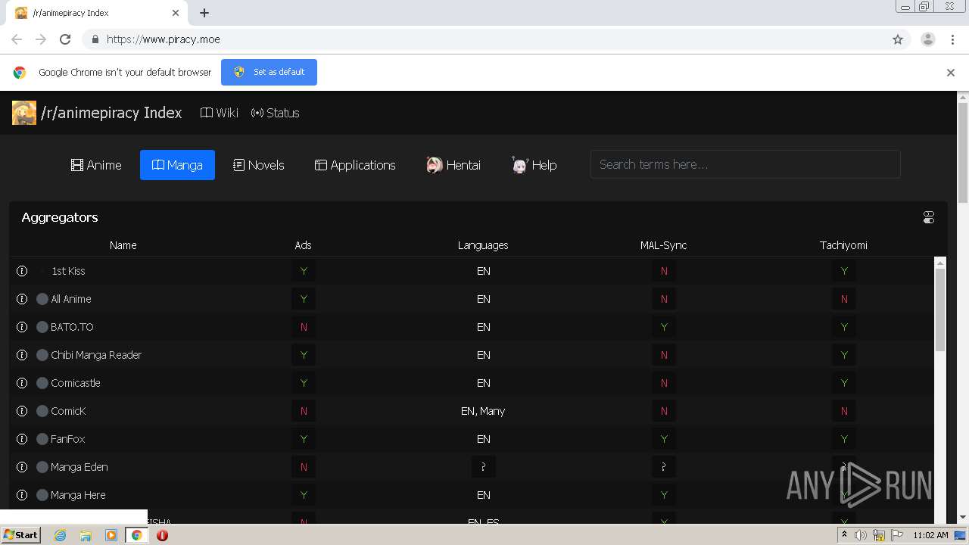Open info for 1st Kiss row
The image size is (969, 545).
click(x=22, y=271)
